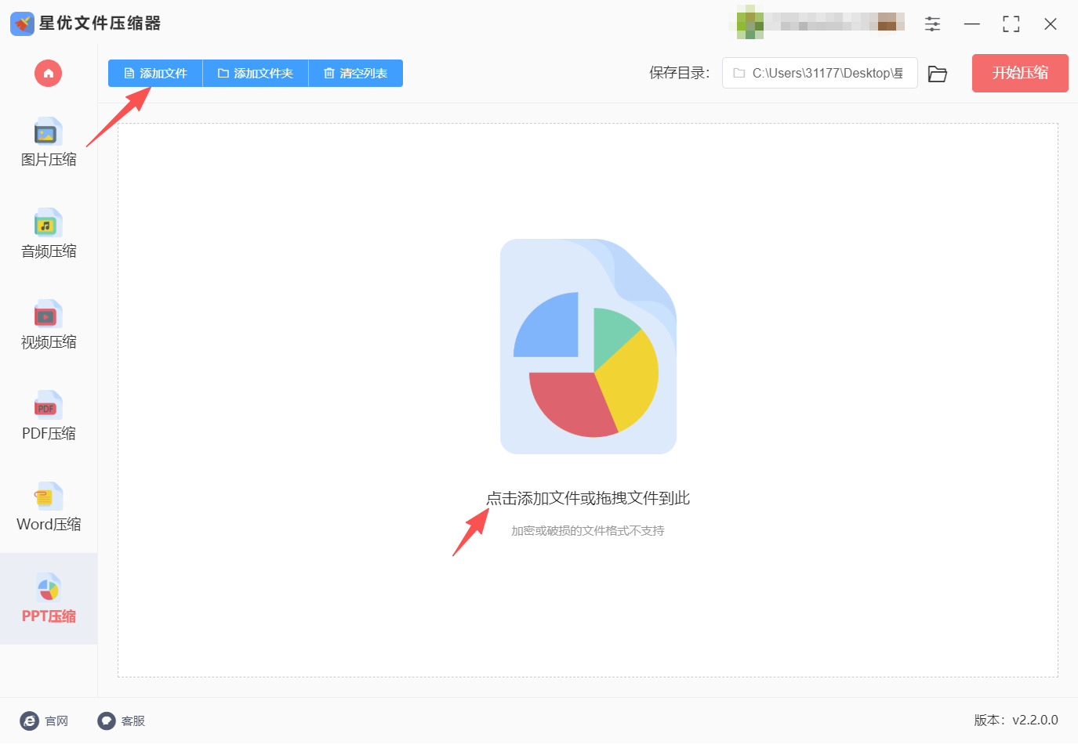Open the PDF压缩 section
The width and height of the screenshot is (1078, 744).
[x=49, y=416]
